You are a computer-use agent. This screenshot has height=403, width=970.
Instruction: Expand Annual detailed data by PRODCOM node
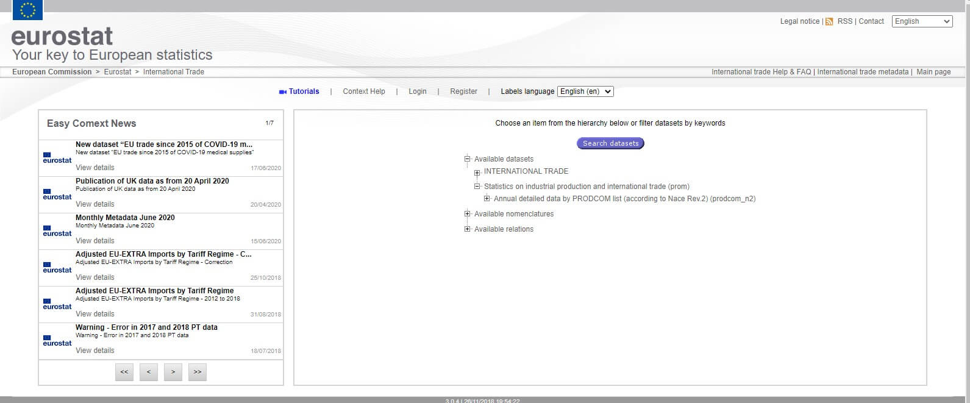coord(487,199)
